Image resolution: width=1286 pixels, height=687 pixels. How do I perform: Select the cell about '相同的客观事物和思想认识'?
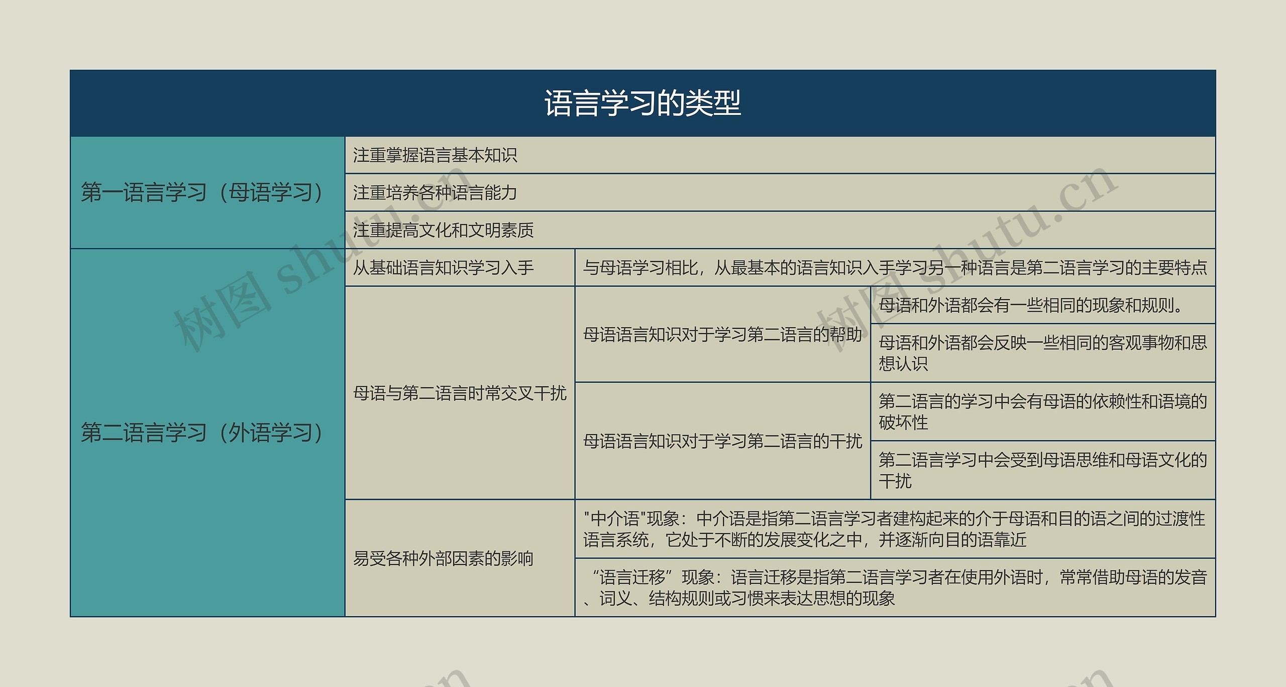pos(1043,353)
